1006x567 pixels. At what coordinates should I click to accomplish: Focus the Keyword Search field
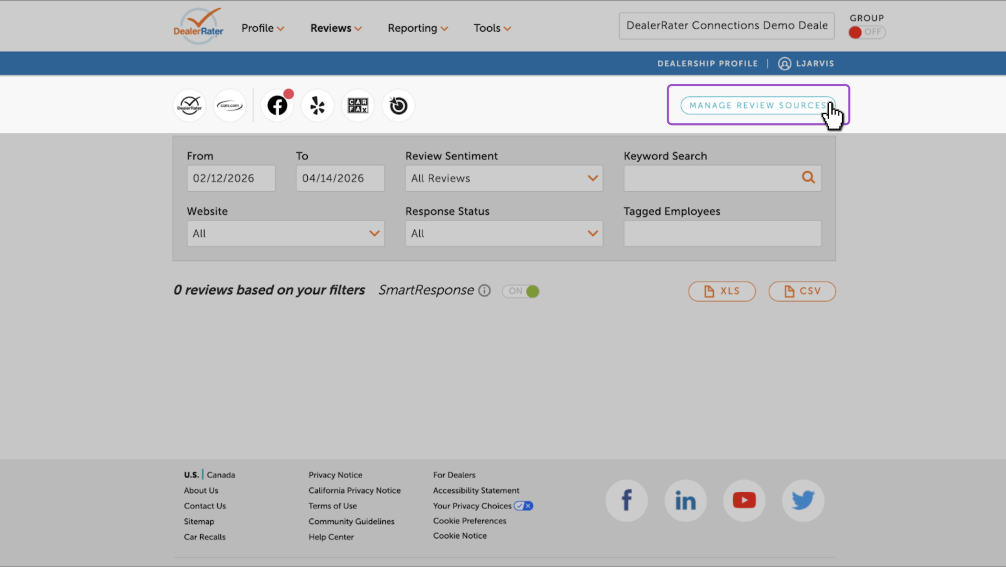[x=722, y=178]
